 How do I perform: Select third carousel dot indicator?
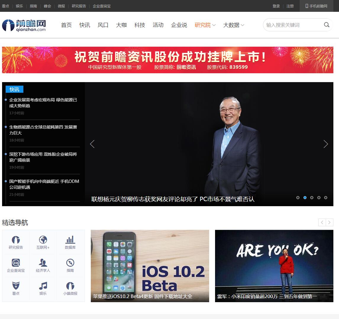tap(312, 198)
